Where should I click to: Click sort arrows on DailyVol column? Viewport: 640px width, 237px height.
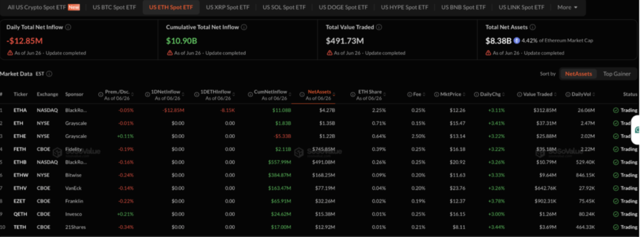click(594, 94)
